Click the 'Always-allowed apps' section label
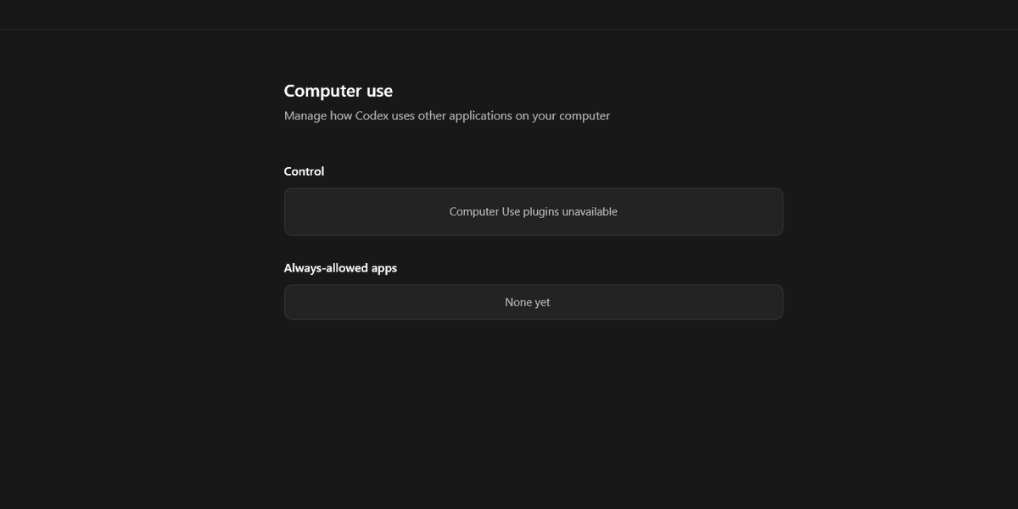Image resolution: width=1018 pixels, height=509 pixels. point(340,268)
